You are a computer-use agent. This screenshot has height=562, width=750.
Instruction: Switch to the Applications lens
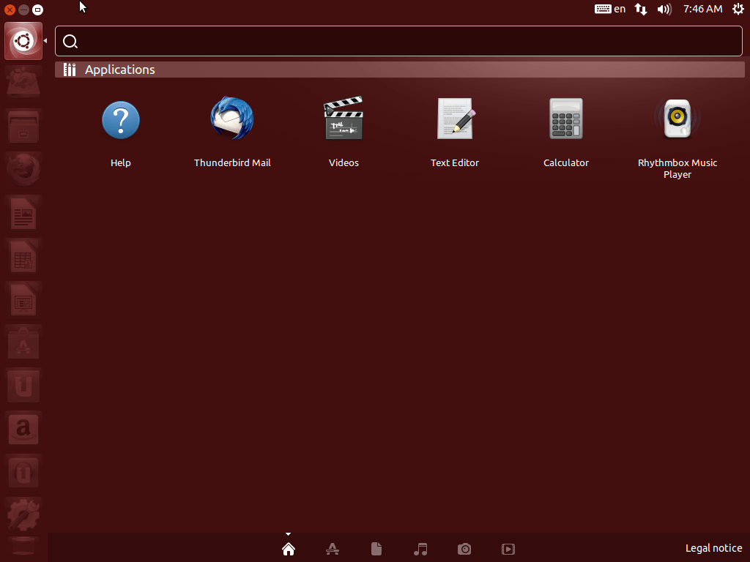point(333,549)
